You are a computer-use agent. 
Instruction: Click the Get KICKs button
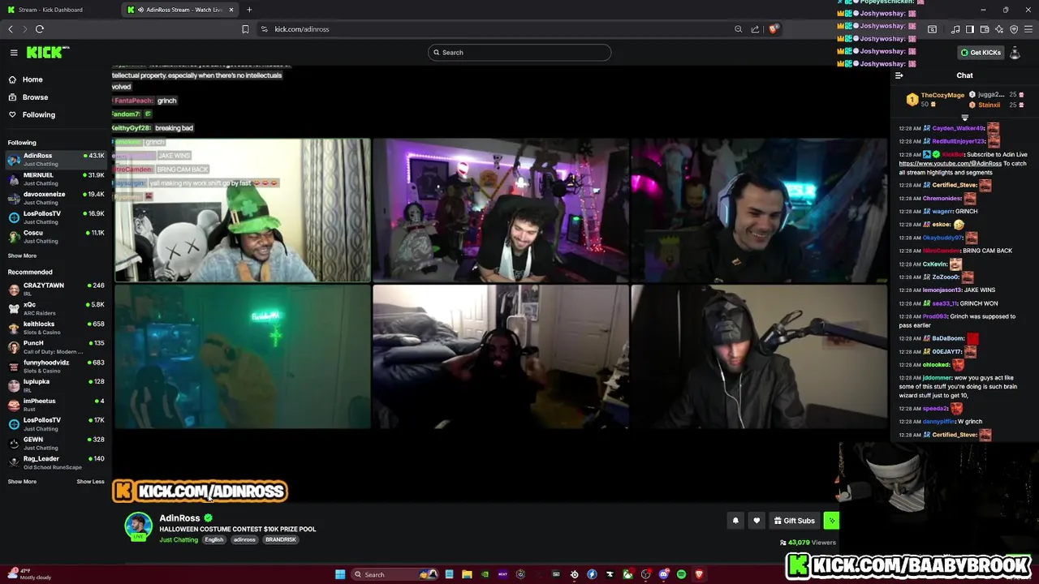point(981,53)
